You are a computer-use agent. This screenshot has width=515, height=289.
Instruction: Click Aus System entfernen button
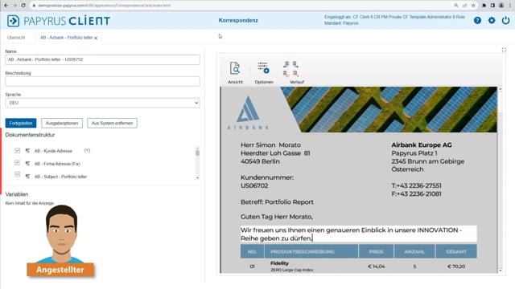coord(112,123)
